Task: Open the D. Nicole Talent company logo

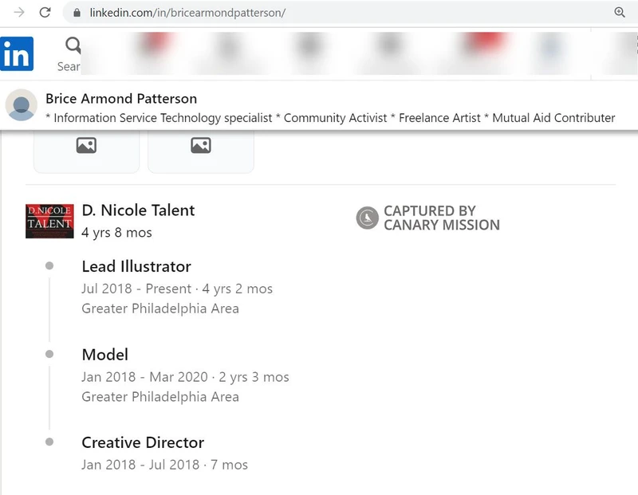Action: (49, 221)
